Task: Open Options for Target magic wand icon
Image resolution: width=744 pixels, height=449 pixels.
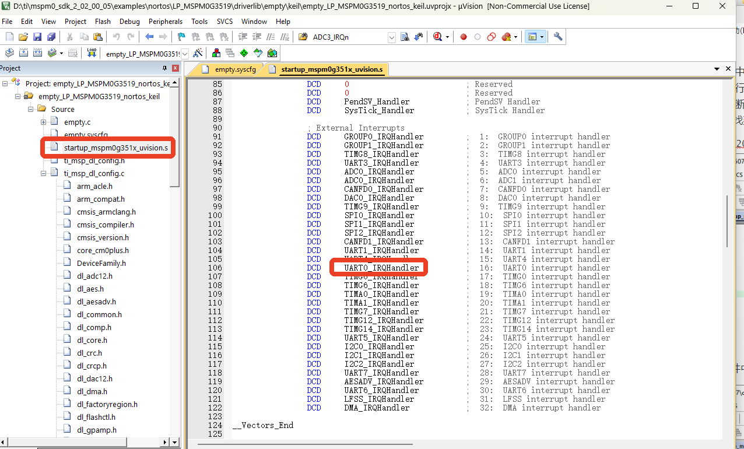Action: [x=198, y=53]
